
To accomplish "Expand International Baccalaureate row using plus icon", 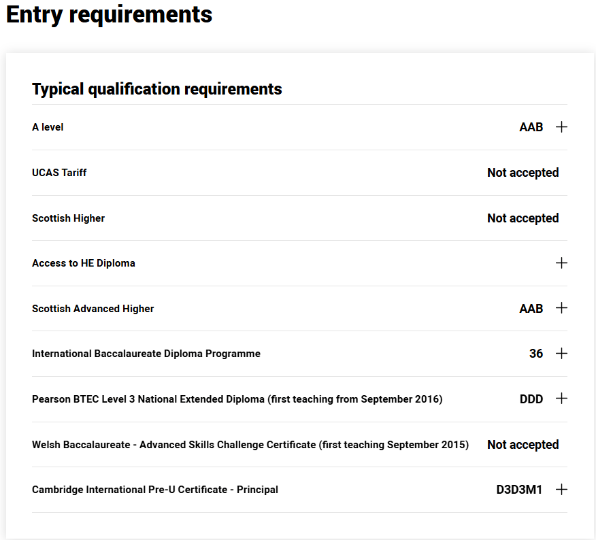I will 561,354.
